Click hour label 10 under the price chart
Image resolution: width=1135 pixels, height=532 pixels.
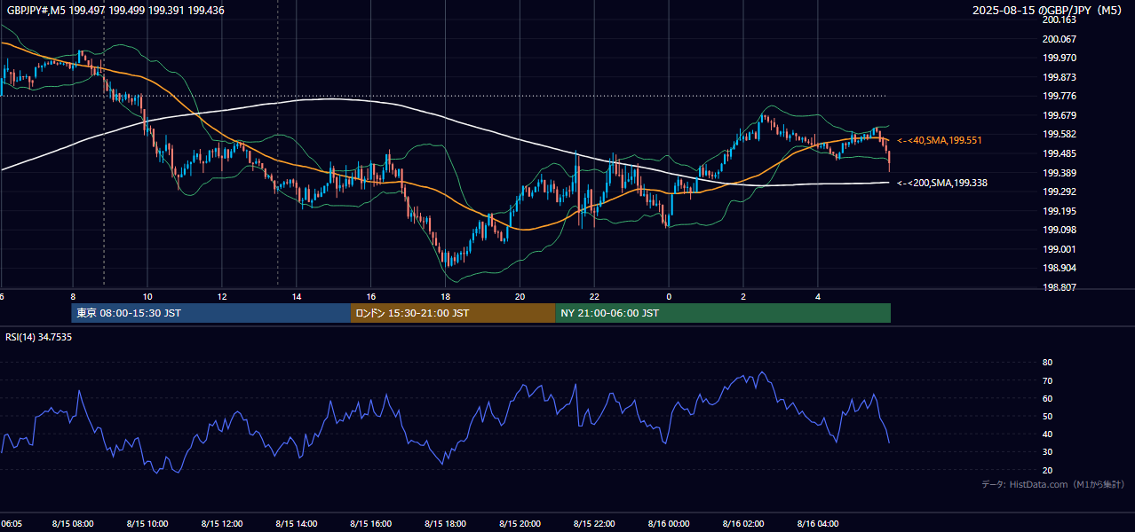[x=147, y=296]
